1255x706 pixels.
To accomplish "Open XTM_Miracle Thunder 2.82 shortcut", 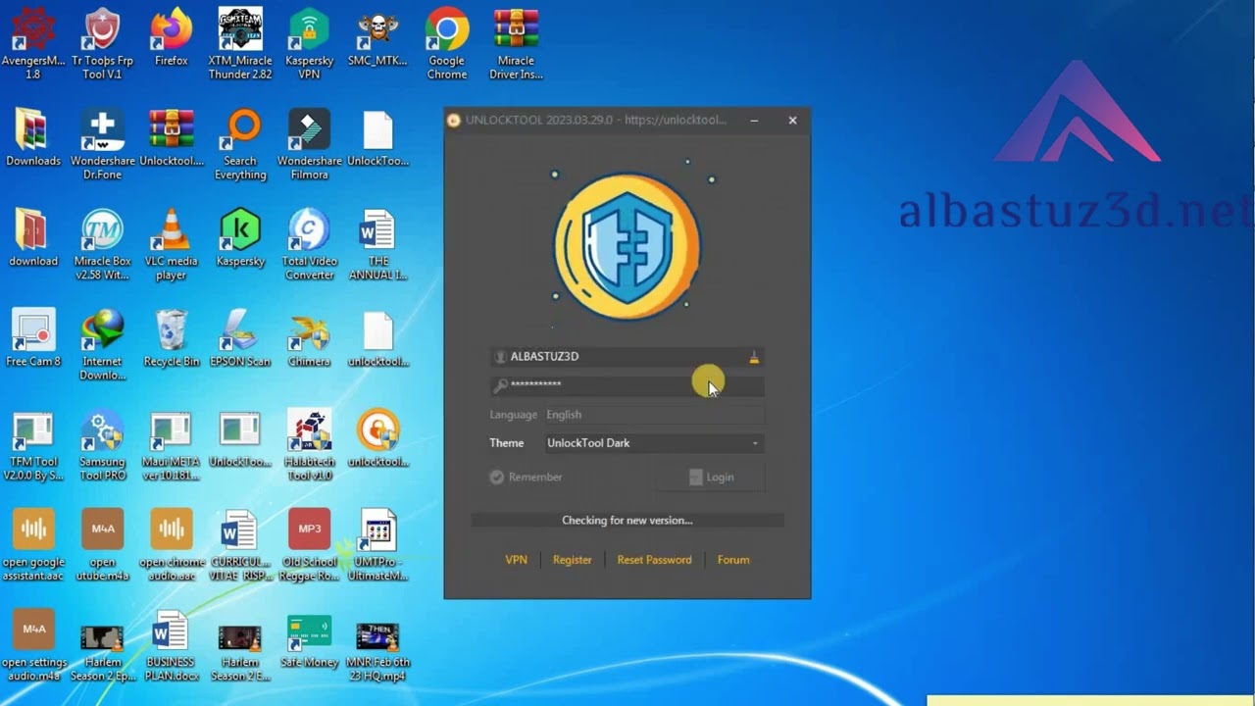I will click(x=240, y=44).
